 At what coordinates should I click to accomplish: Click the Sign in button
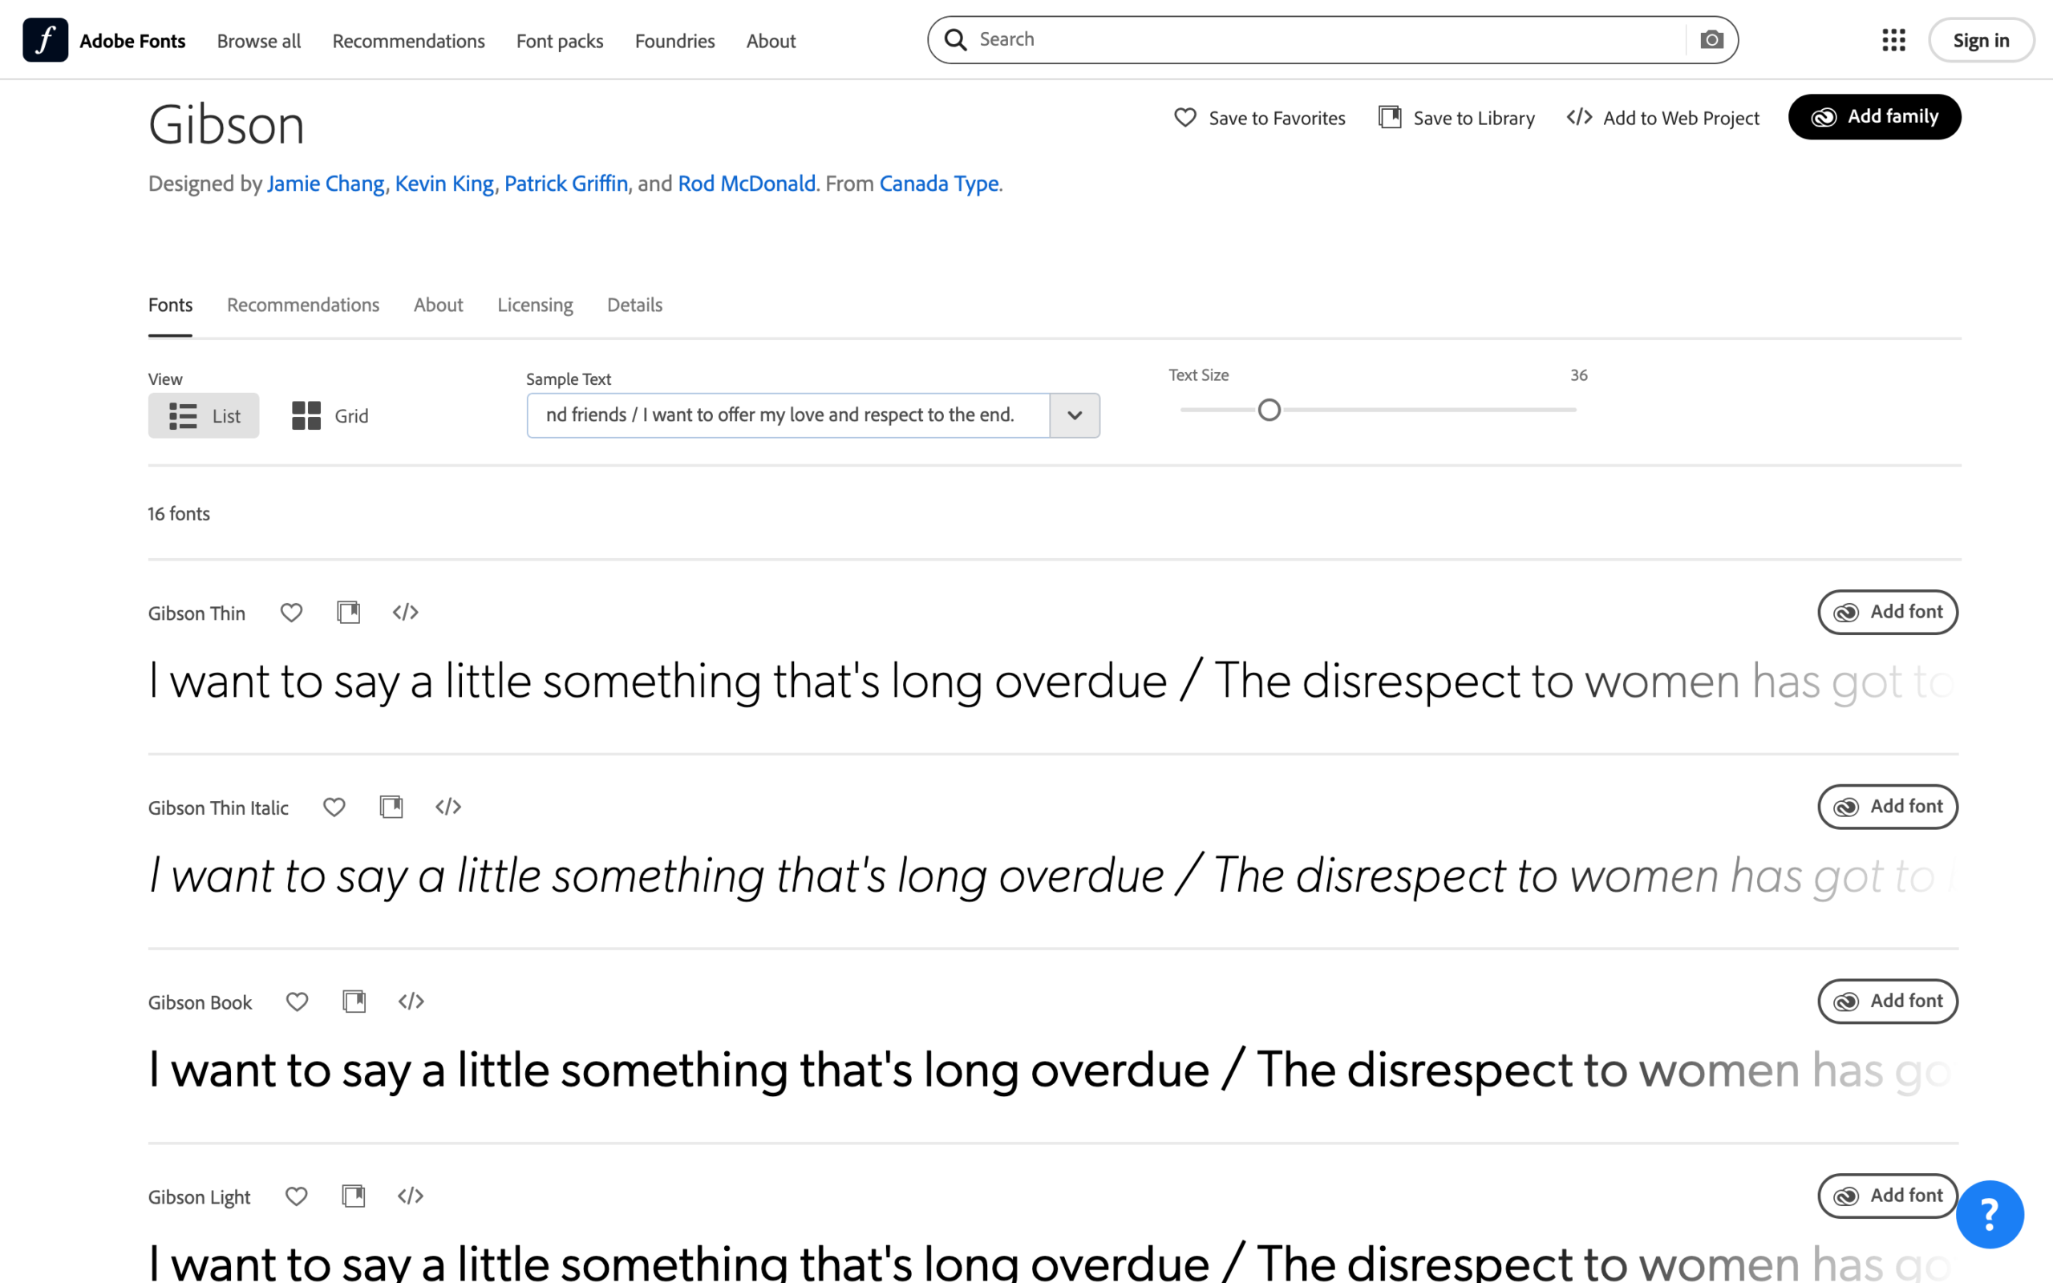pos(1981,40)
